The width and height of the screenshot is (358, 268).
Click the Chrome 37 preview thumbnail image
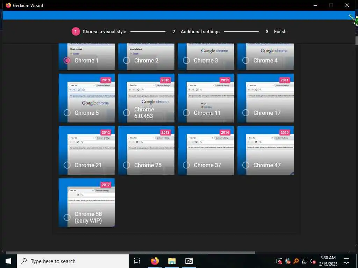[x=206, y=150]
